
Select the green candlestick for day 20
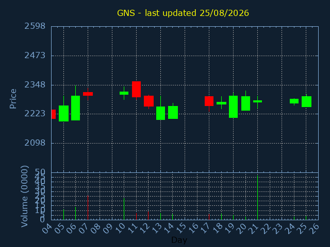pos(245,103)
